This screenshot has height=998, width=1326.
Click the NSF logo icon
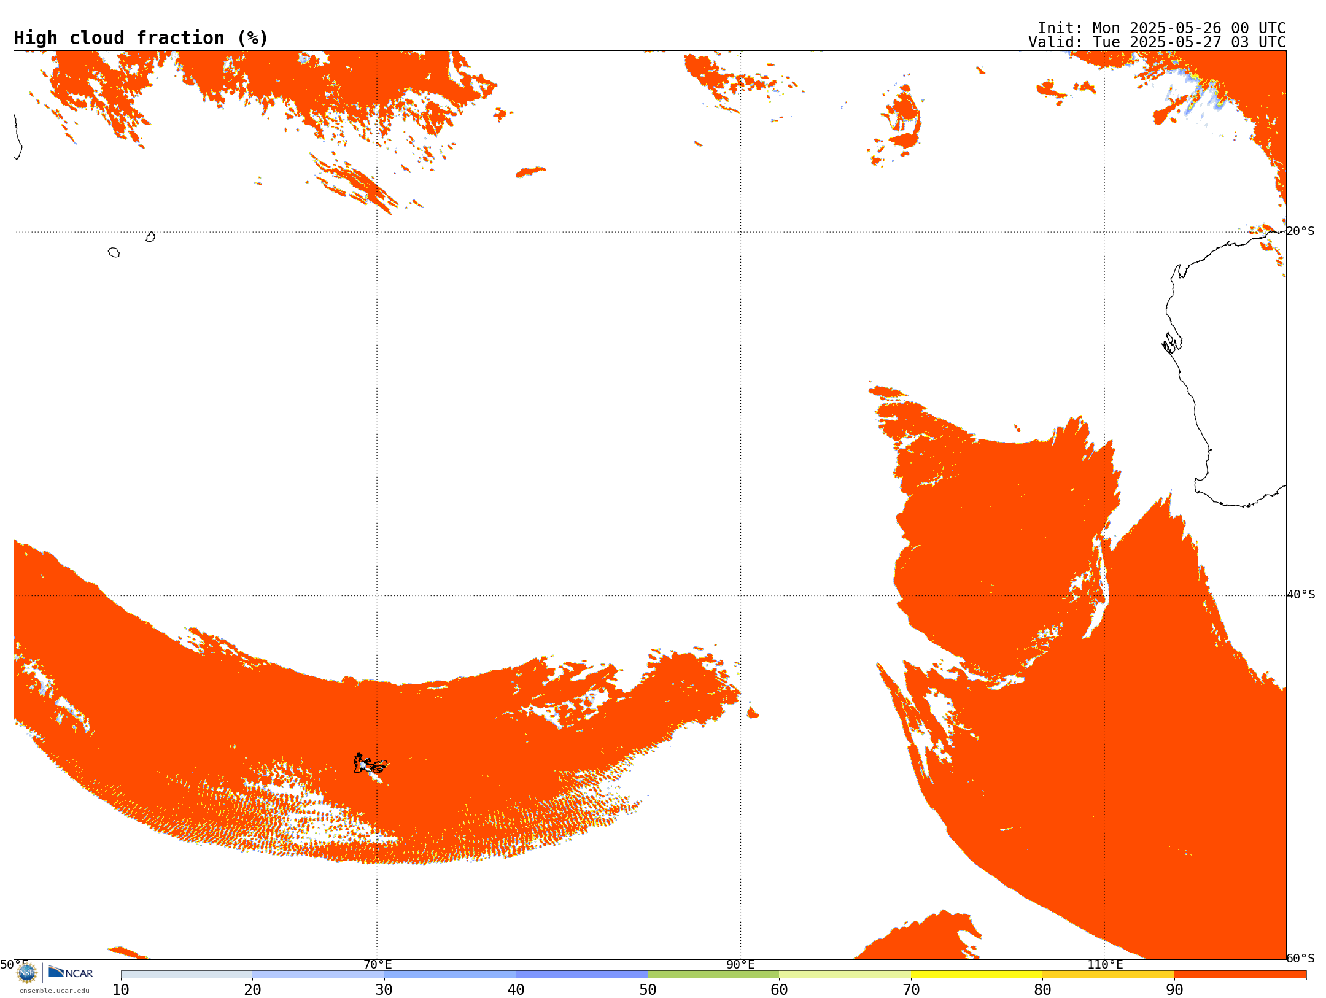27,973
